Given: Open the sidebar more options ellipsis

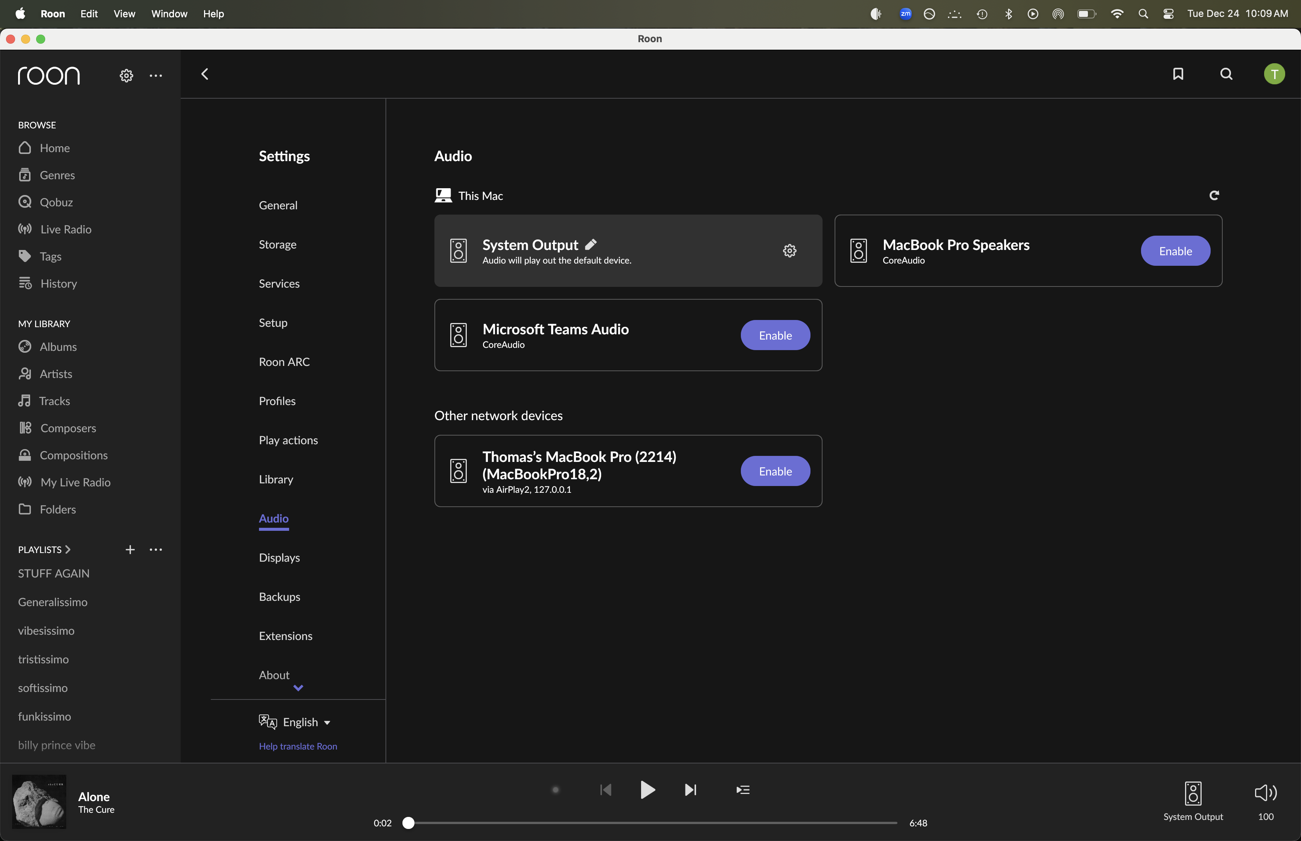Looking at the screenshot, I should click(155, 75).
